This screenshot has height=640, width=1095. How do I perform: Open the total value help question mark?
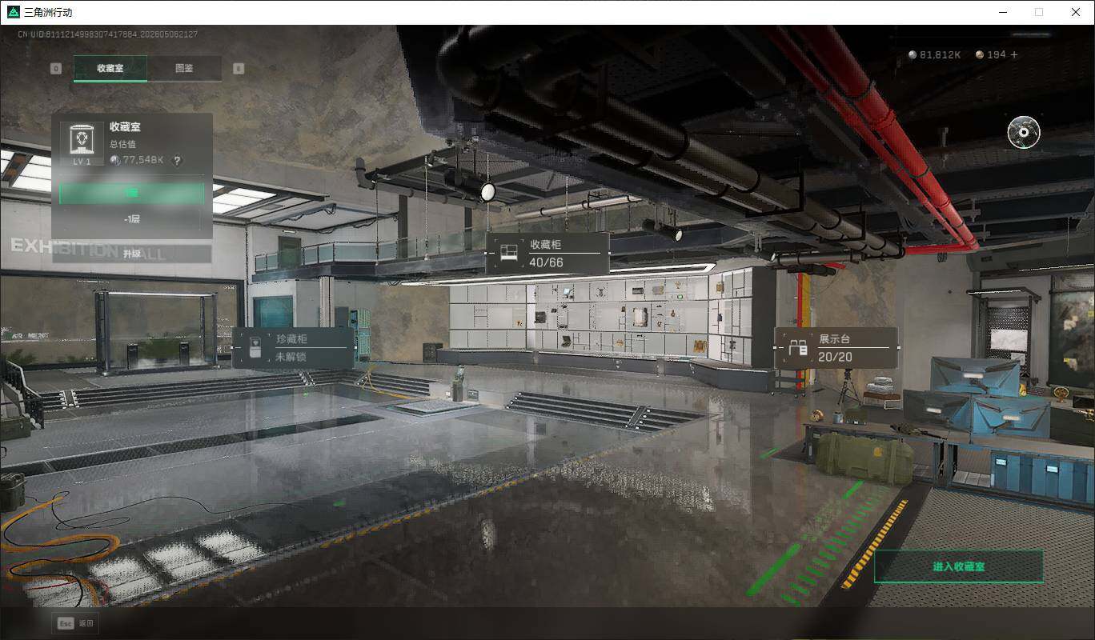[178, 160]
